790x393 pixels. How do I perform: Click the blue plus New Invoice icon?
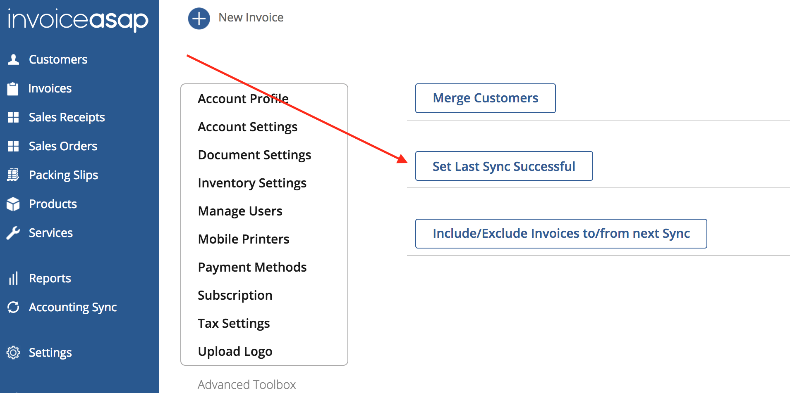pos(199,19)
